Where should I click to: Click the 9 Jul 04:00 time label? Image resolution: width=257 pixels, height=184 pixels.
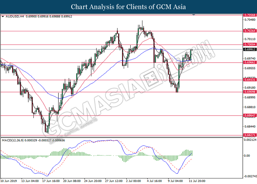(175, 181)
